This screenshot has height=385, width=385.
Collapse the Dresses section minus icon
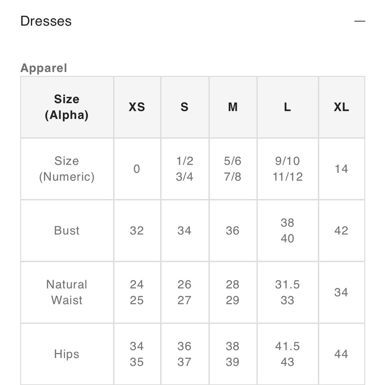tap(360, 21)
